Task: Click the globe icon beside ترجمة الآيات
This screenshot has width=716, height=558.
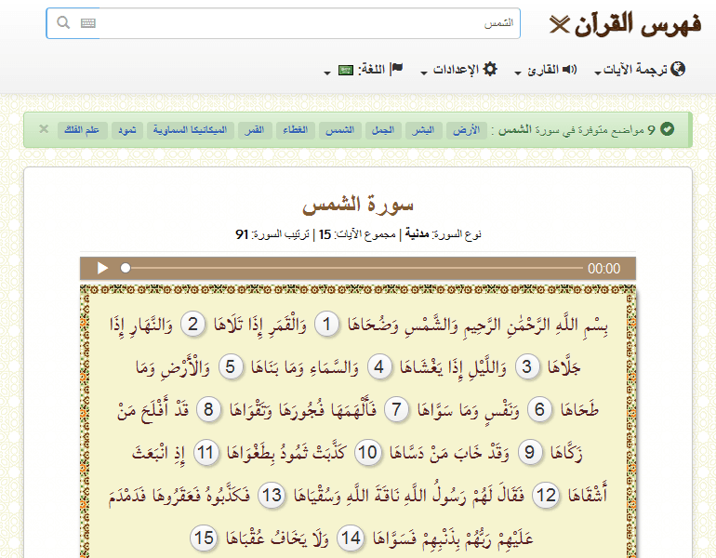Action: pos(678,69)
